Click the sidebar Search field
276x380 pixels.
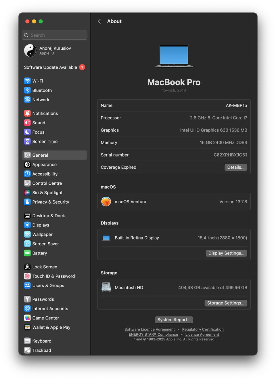[x=55, y=35]
